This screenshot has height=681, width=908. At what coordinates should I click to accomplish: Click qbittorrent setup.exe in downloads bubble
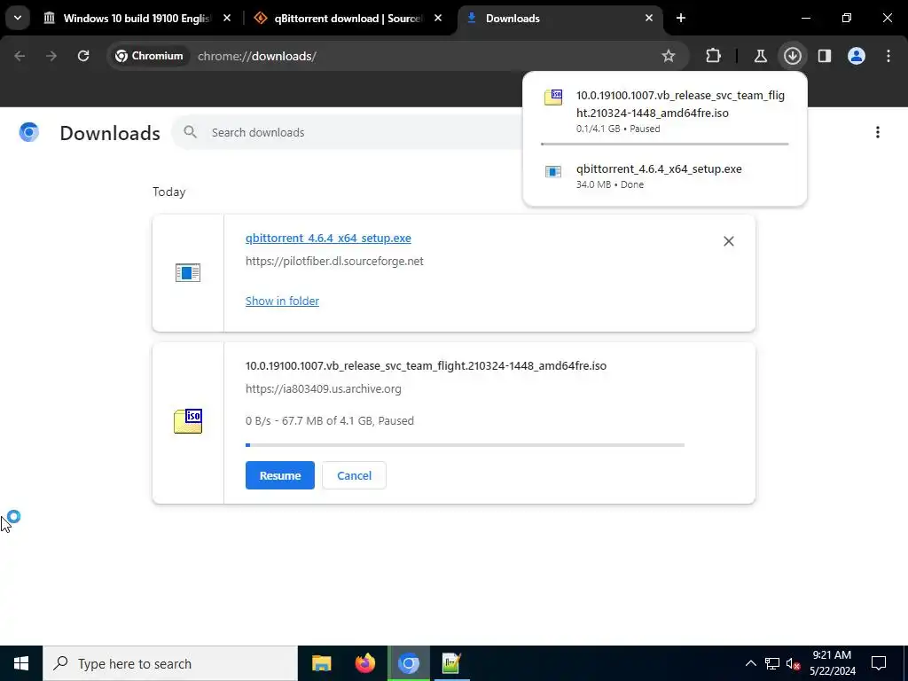665,176
